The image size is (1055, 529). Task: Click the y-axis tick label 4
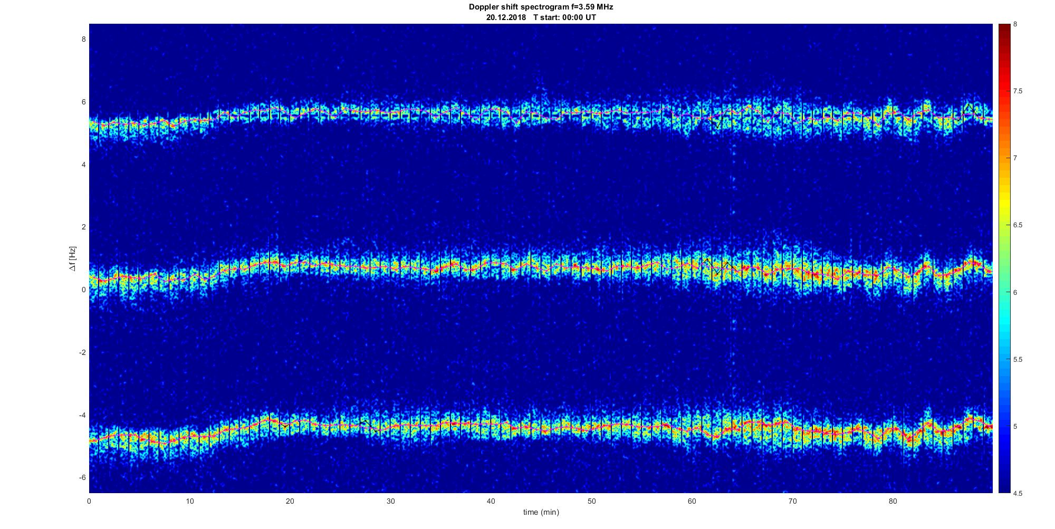point(83,165)
